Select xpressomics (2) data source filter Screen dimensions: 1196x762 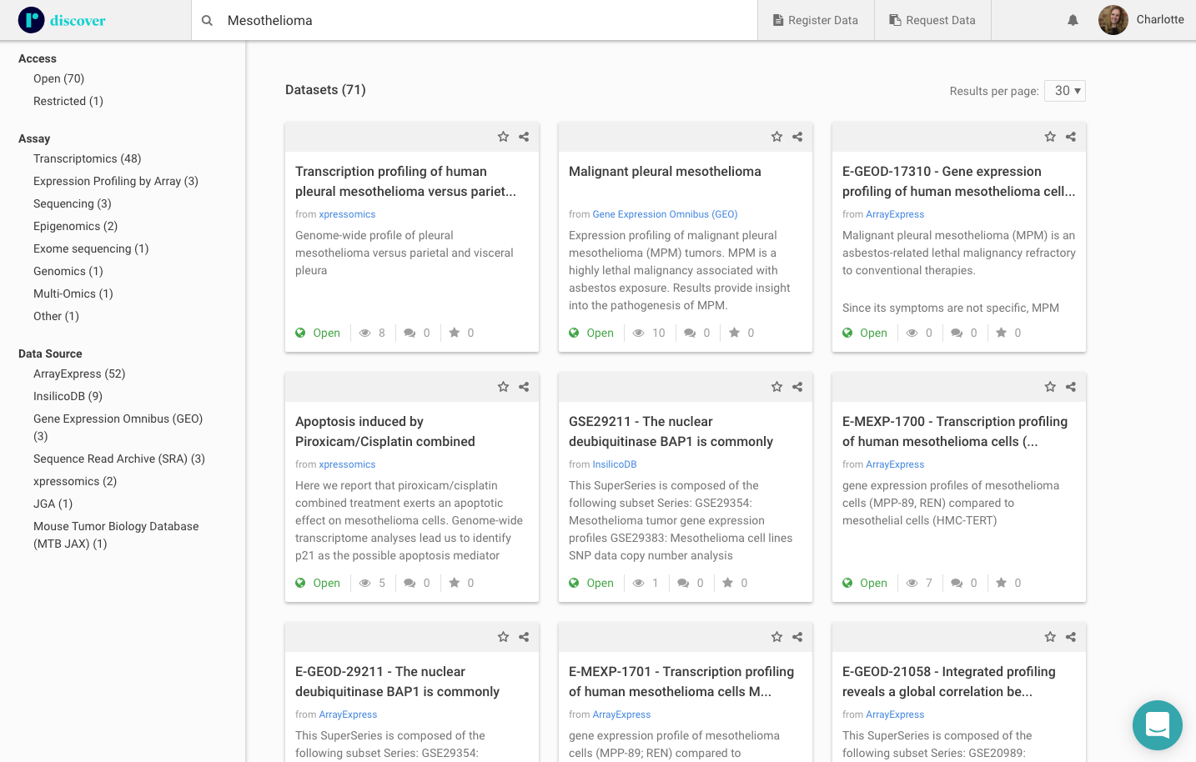[75, 481]
